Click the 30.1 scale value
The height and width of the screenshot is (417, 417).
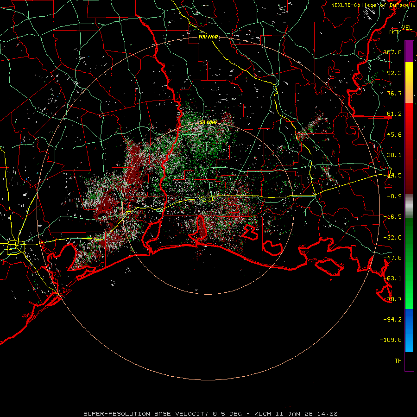coord(394,155)
